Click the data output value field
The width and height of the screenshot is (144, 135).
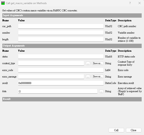(x=58, y=91)
